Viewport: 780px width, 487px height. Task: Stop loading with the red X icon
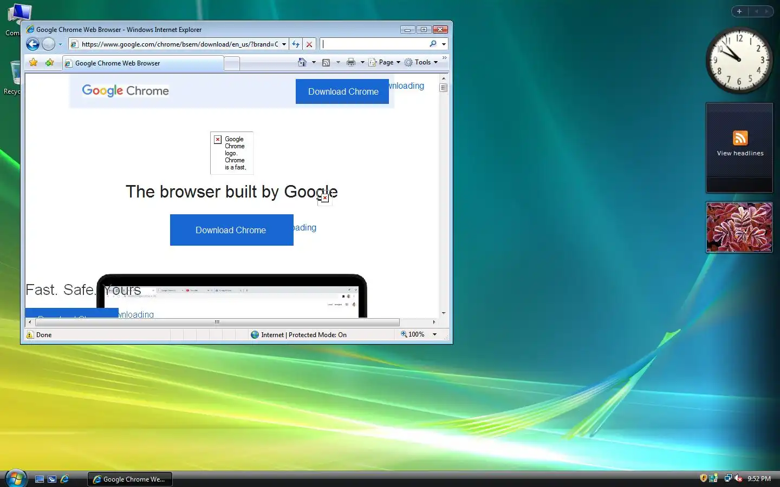(x=309, y=44)
